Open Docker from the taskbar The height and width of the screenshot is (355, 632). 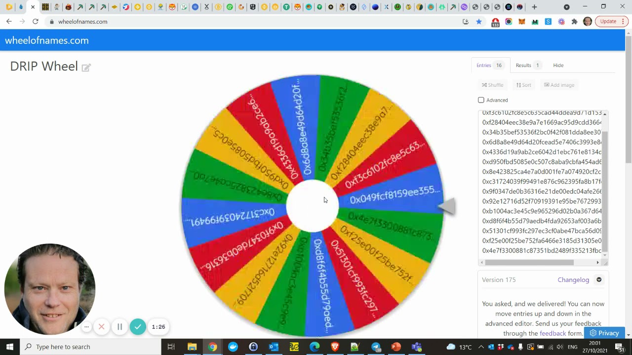[x=233, y=347]
